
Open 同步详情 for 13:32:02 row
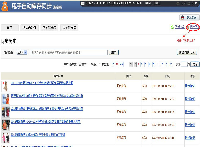click(x=190, y=125)
